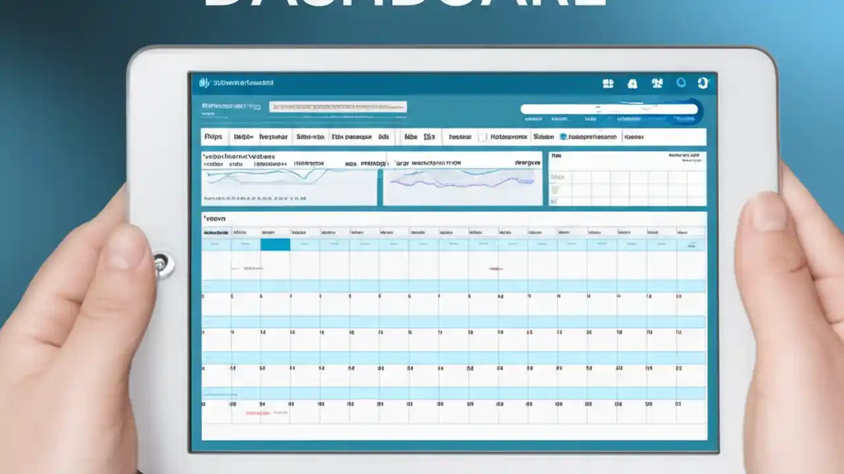The image size is (844, 474).
Task: Click the small panel icon inside the right sidebar widget
Action: [556, 191]
